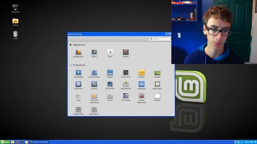The height and width of the screenshot is (144, 257).
Task: Click the "Preferences" section heading
Action: [79, 65]
